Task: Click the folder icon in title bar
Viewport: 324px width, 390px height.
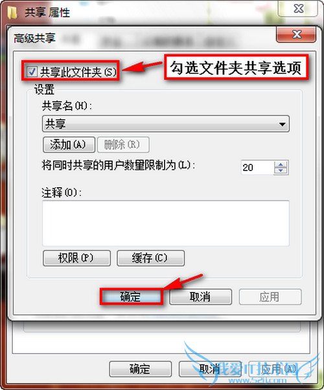Action: tap(12, 12)
